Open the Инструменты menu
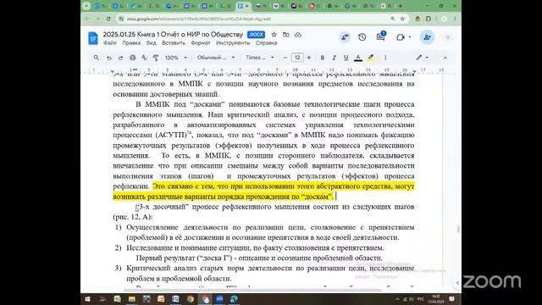 coord(233,43)
